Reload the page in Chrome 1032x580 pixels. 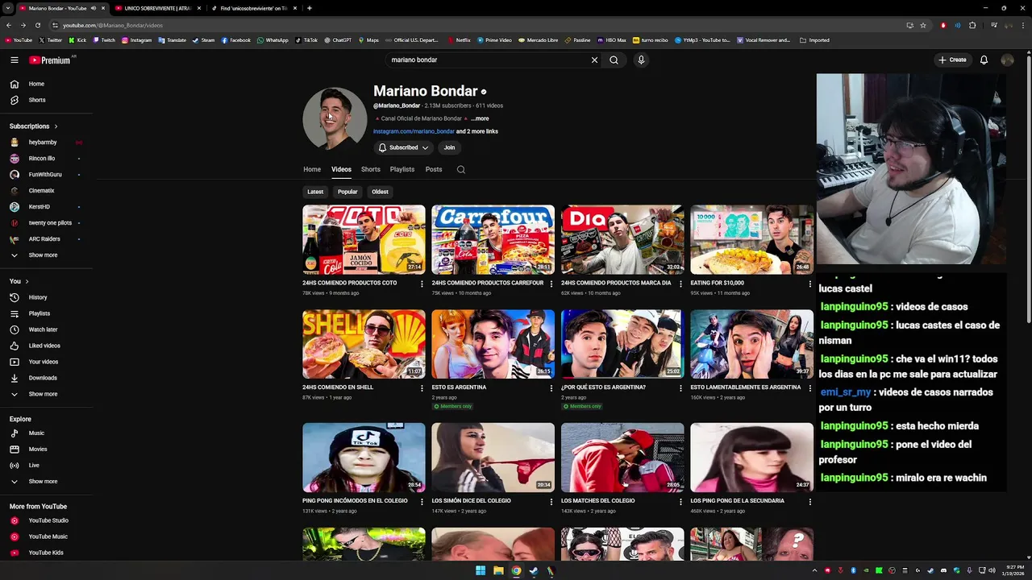click(x=38, y=25)
